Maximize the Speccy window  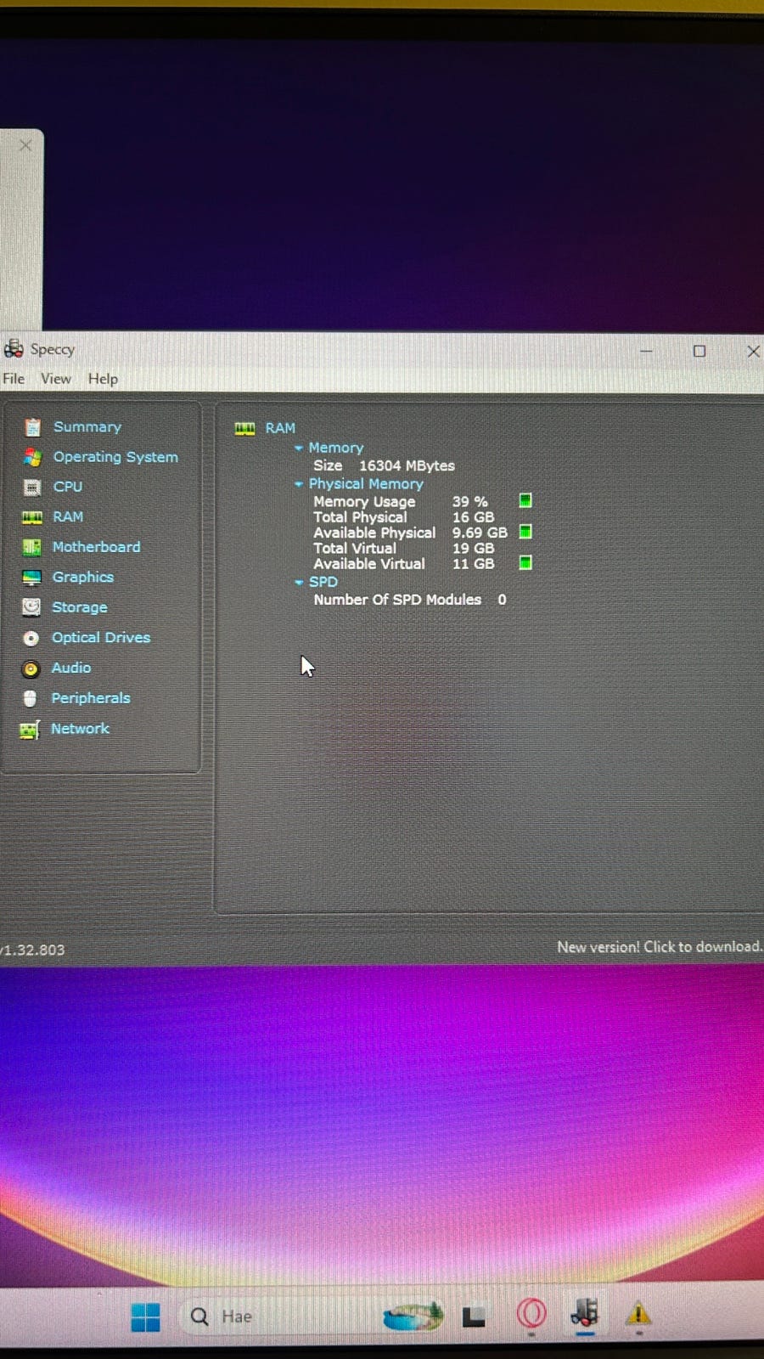(699, 351)
